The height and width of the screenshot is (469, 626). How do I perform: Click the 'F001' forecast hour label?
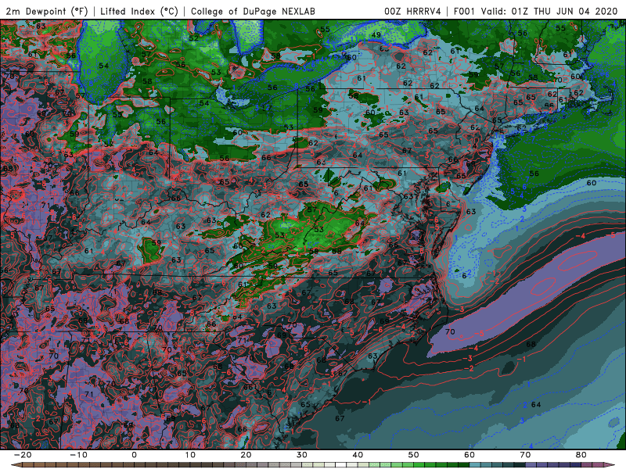pos(464,11)
